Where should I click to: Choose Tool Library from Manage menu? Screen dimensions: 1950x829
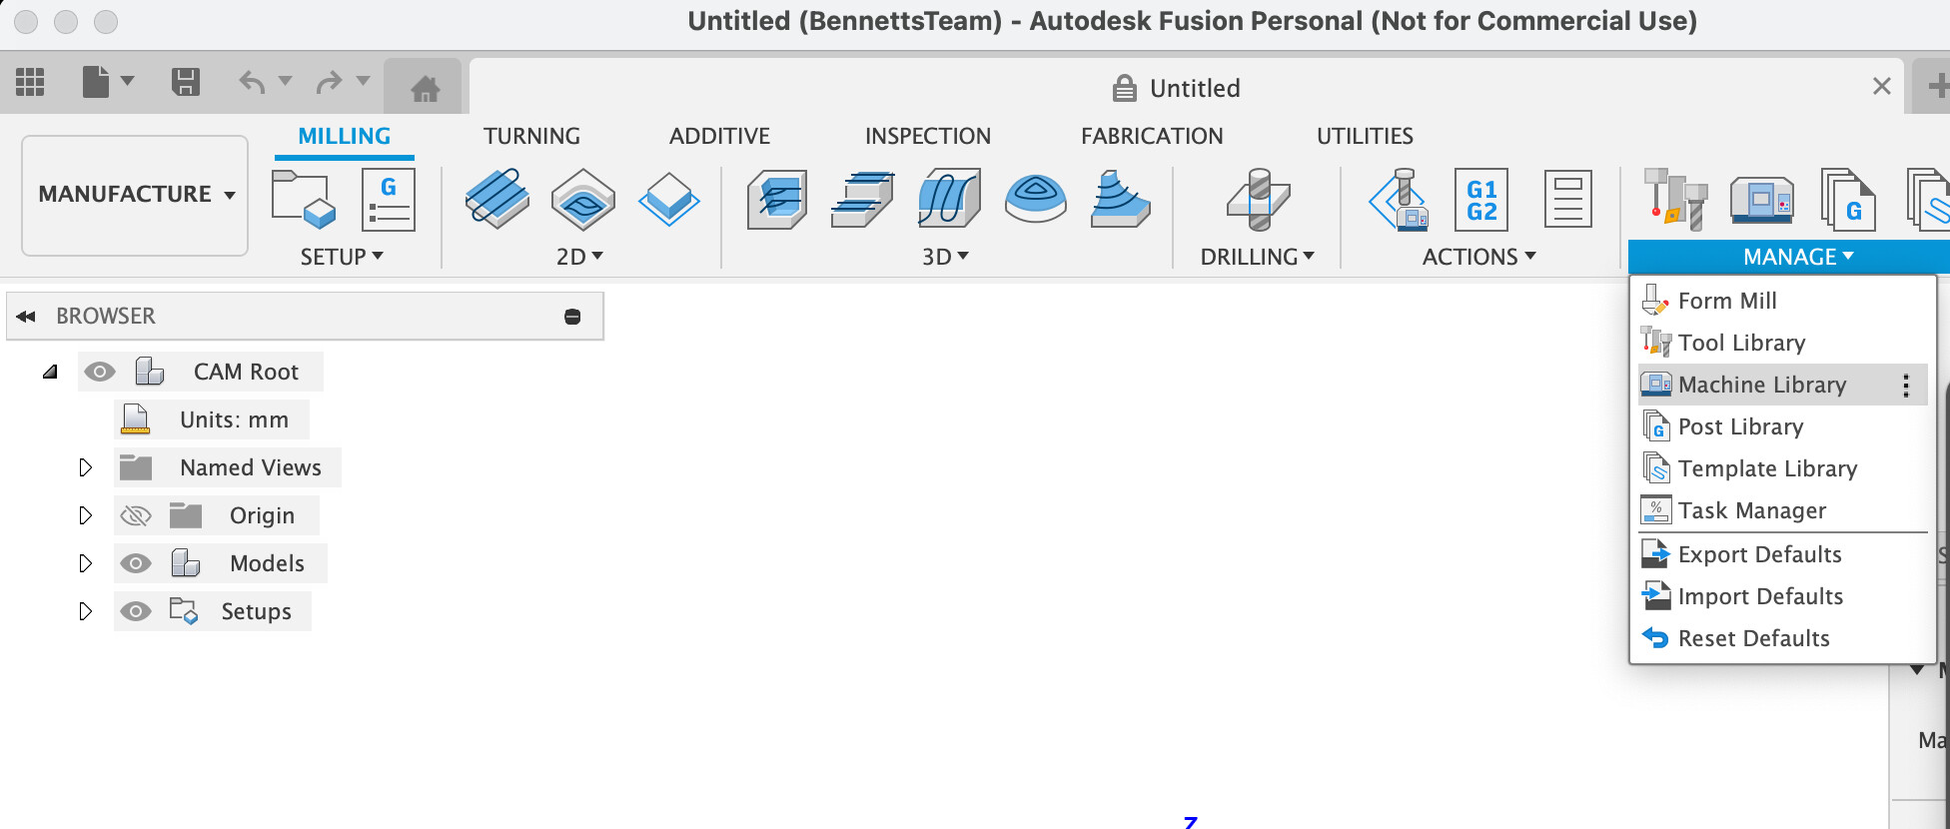coord(1782,343)
